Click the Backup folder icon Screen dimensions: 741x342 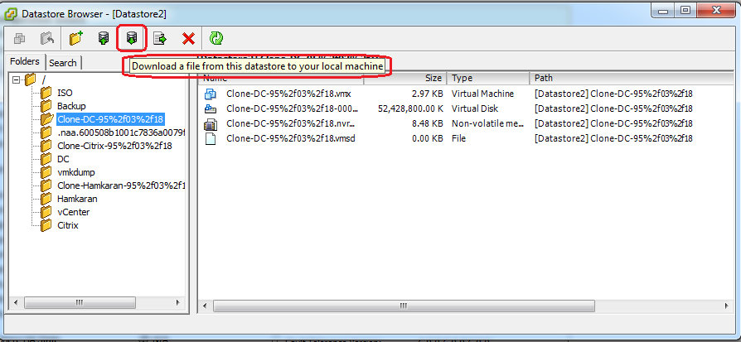tap(46, 106)
